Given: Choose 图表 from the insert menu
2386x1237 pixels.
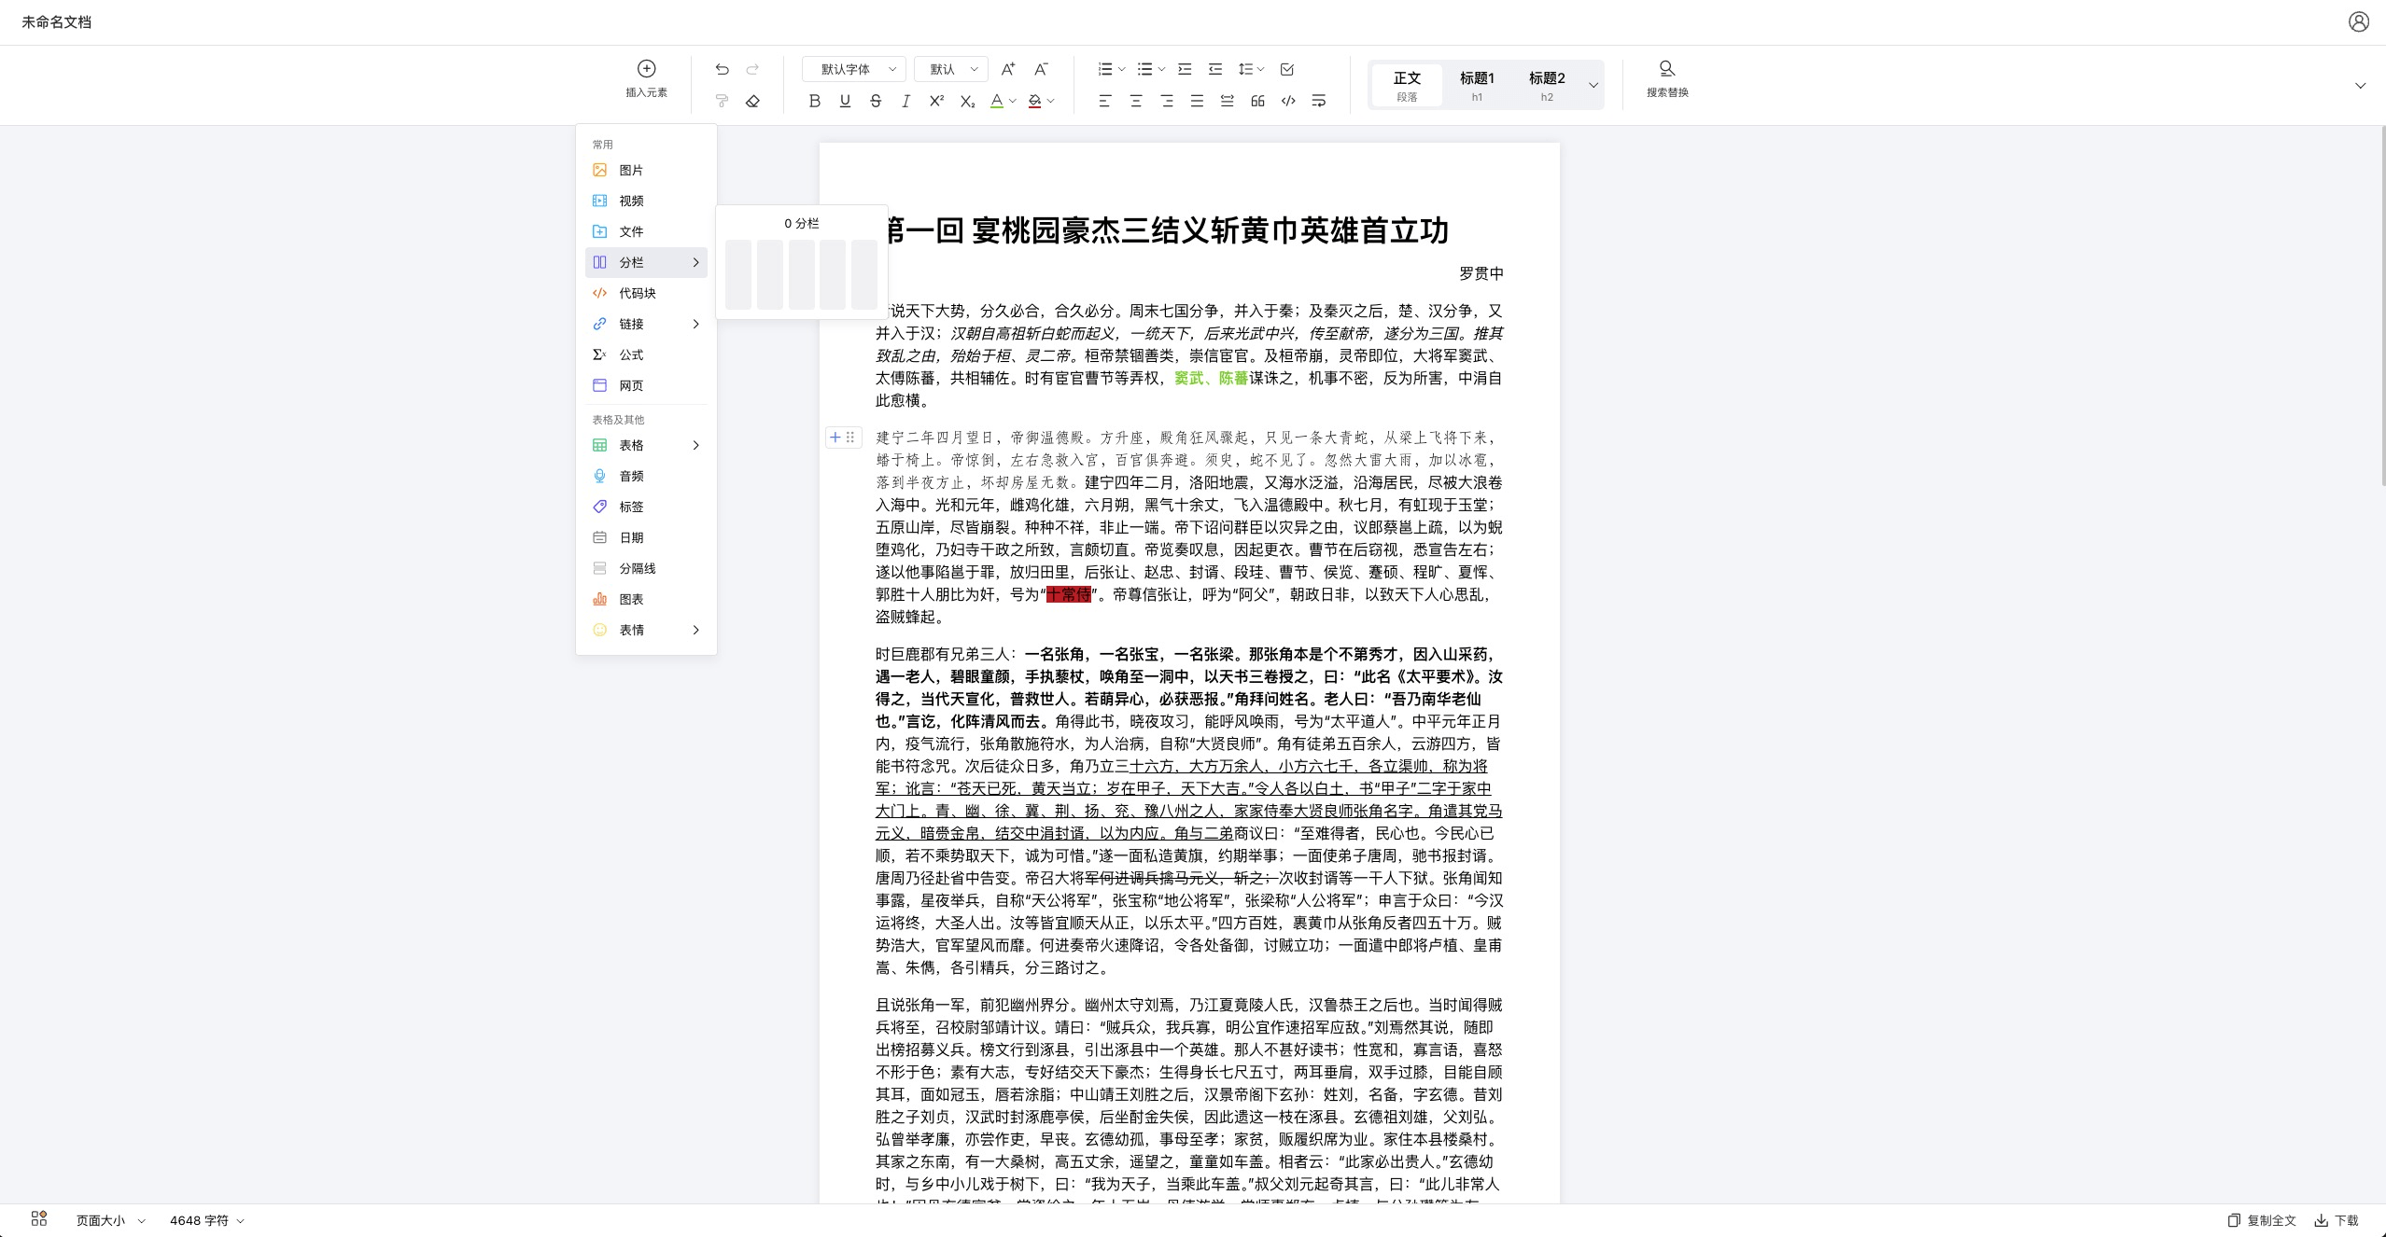Looking at the screenshot, I should point(646,599).
